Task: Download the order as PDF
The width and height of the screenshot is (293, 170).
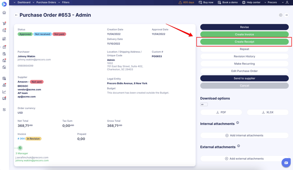Action: pos(221,112)
